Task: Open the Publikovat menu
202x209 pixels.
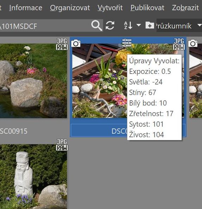Action: (x=147, y=8)
